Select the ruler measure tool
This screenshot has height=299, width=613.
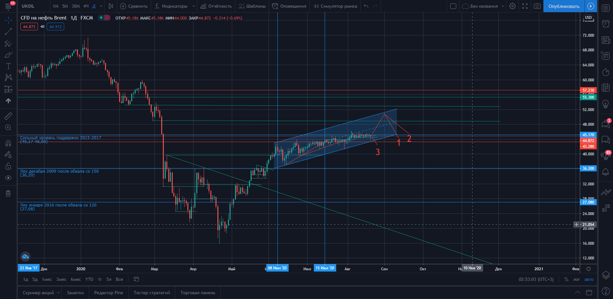(x=8, y=116)
